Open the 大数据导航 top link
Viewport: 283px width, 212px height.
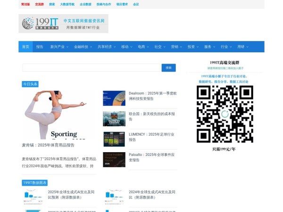click(67, 4)
